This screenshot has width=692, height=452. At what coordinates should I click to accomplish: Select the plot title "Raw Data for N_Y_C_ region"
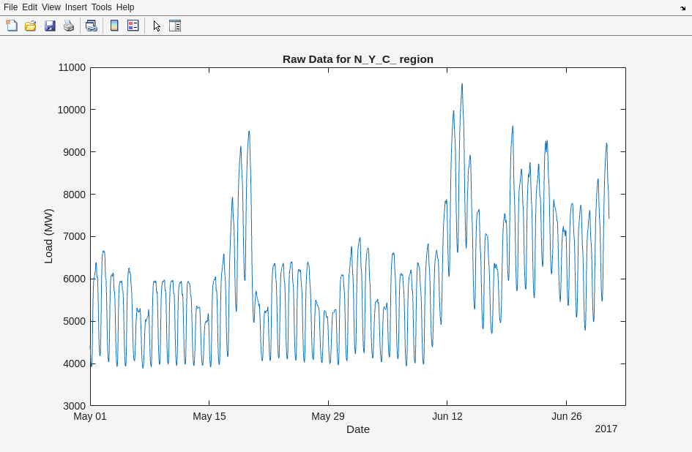click(357, 59)
